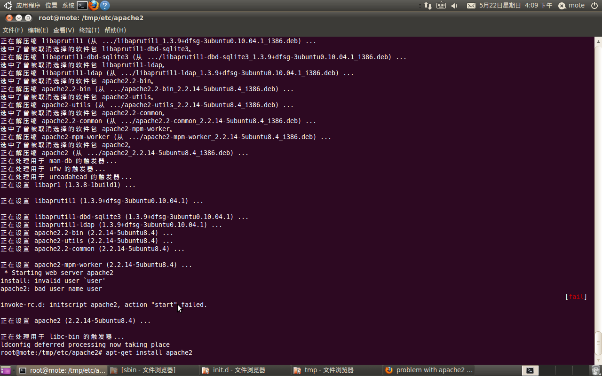Click '正在设置 libaprutil1-ldap' line
Viewport: 602px width, 376px height.
tap(111, 225)
